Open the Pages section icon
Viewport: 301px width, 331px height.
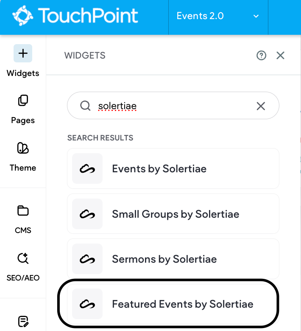point(23,101)
